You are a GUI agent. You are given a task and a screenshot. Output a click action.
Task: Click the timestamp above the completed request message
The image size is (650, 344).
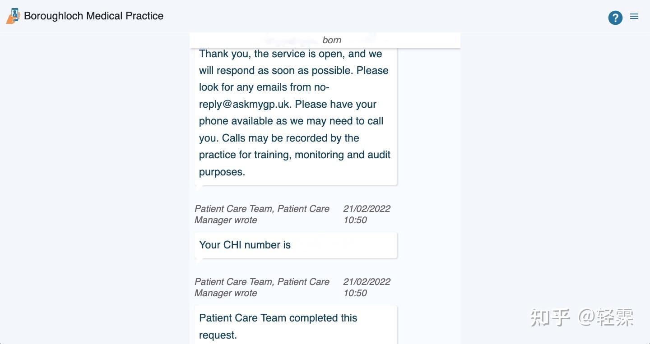(367, 287)
